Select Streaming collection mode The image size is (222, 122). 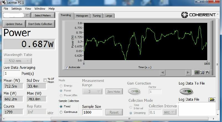pos(131,113)
